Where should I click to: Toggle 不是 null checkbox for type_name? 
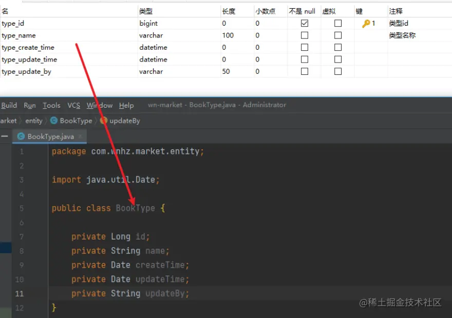[x=305, y=35]
